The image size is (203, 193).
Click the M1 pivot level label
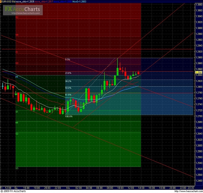(x=17, y=123)
